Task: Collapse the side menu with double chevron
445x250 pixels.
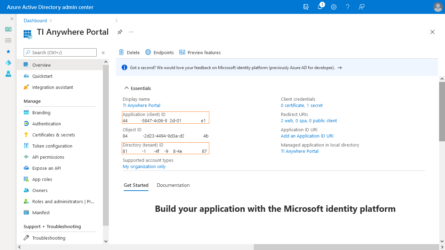Action: pos(103,53)
